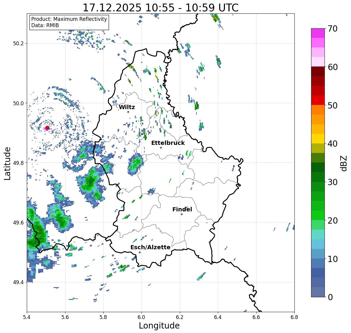
Task: Click the 49.6 latitude tick label
Action: 18,222
